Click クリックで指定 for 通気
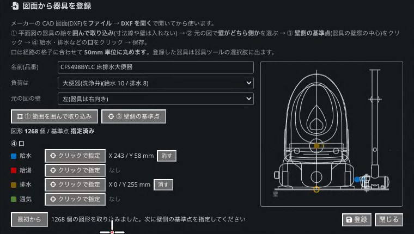Image resolution: width=414 pixels, height=234 pixels. (75, 199)
